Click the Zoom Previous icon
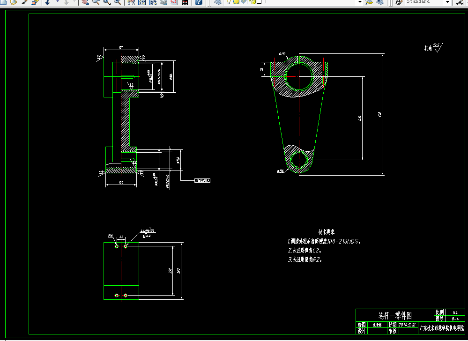The width and height of the screenshot is (468, 341). [x=117, y=2]
